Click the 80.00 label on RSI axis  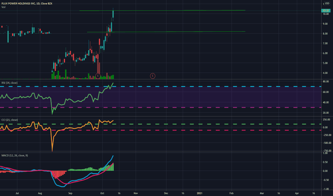tap(326, 82)
